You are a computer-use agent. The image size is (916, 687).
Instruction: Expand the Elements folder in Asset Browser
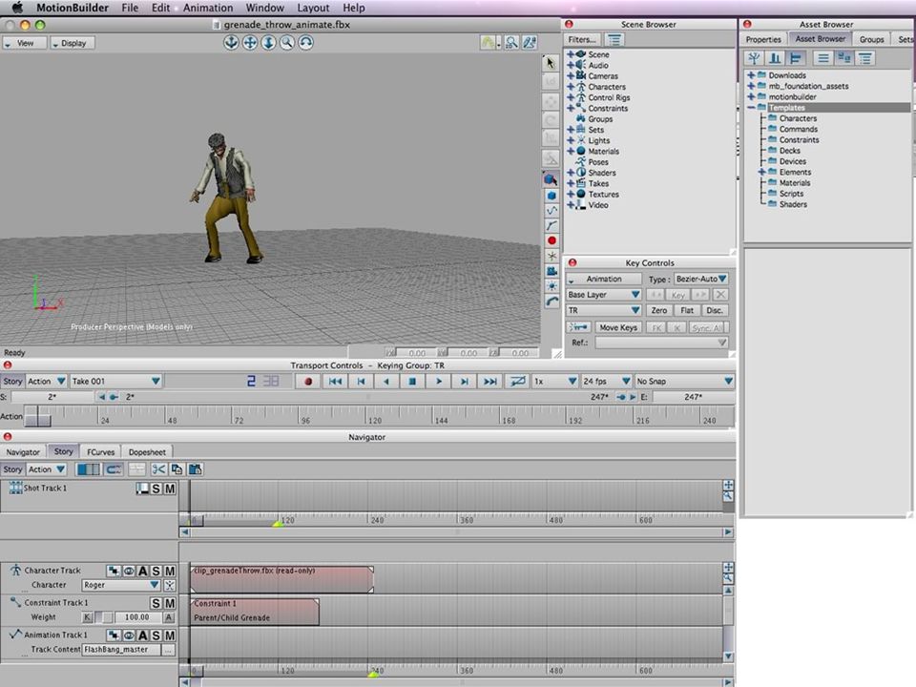[x=761, y=173]
